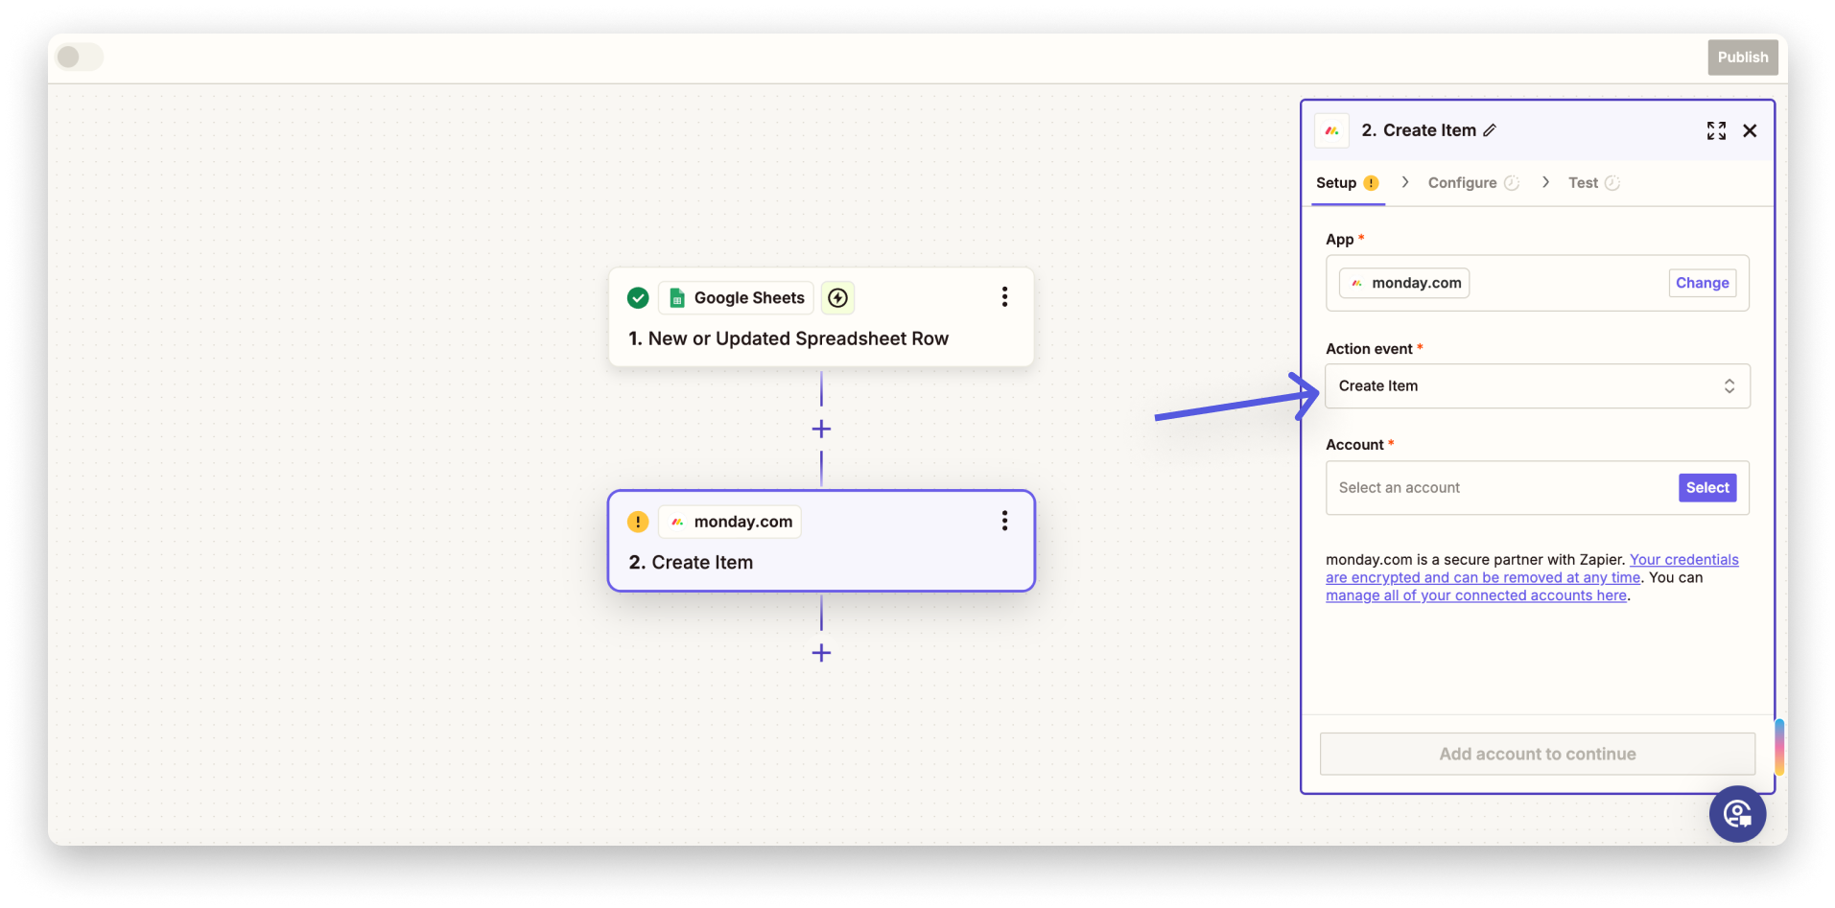Viewport: 1835px width, 908px height.
Task: Select the Google Sheets trigger step card
Action: click(821, 317)
